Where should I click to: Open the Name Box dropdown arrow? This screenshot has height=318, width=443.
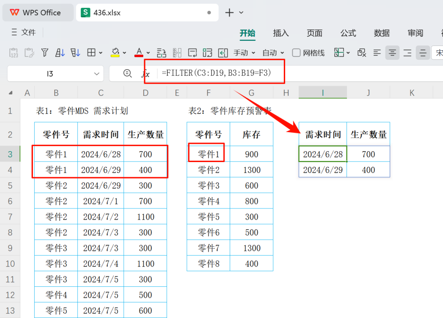pyautogui.click(x=96, y=74)
